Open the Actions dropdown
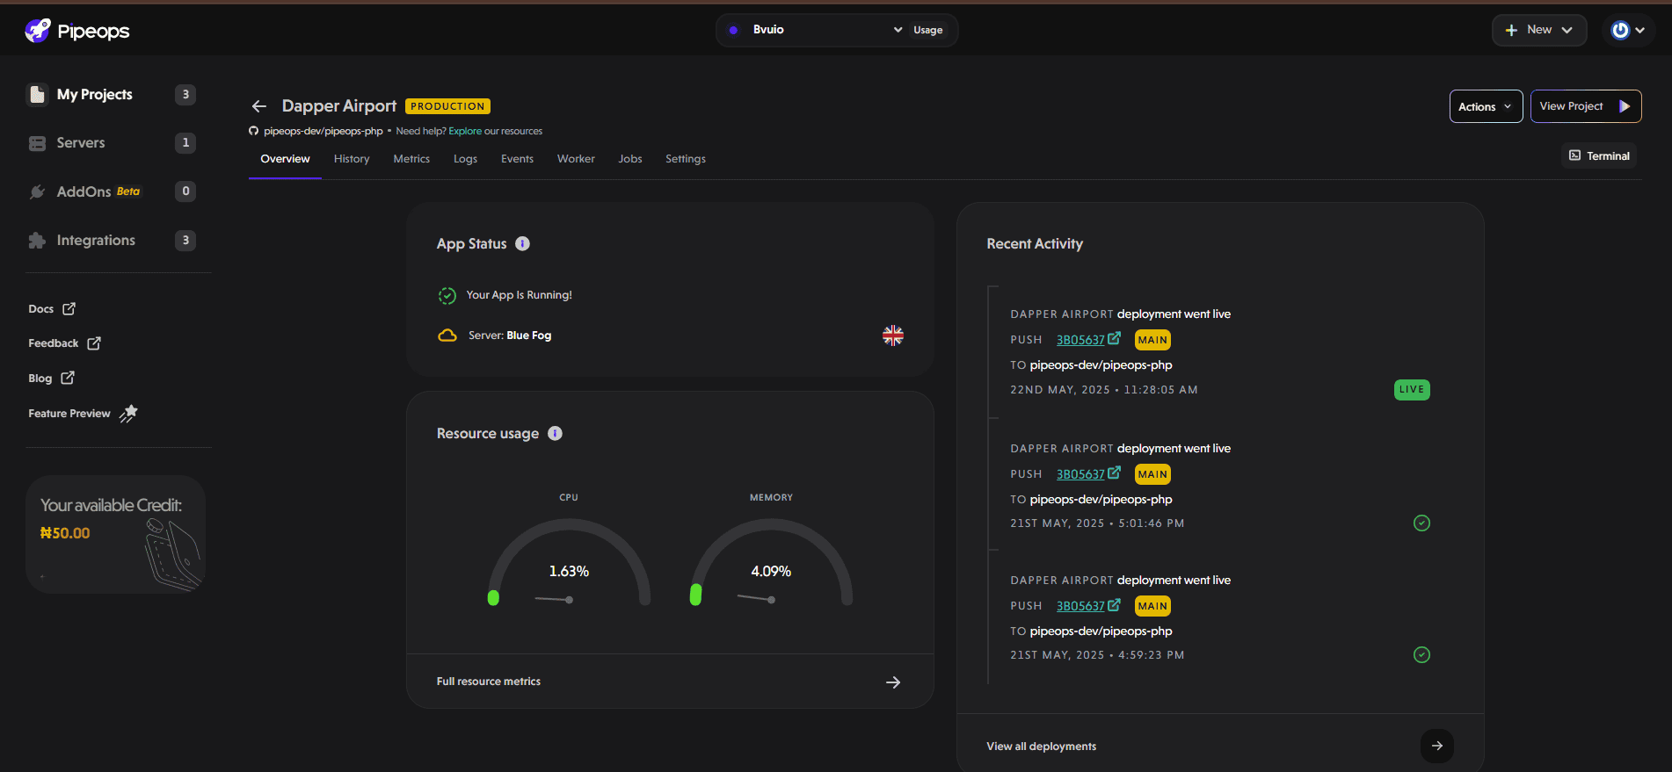 point(1486,106)
